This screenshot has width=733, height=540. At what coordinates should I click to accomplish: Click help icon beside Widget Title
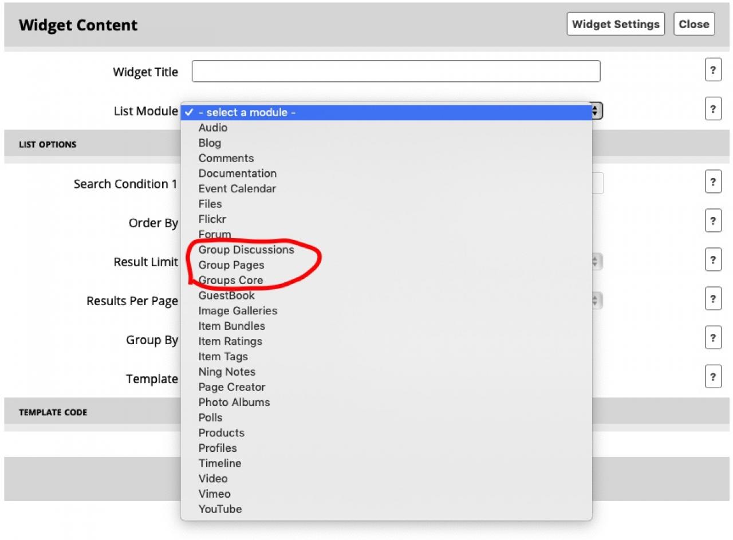pos(713,70)
